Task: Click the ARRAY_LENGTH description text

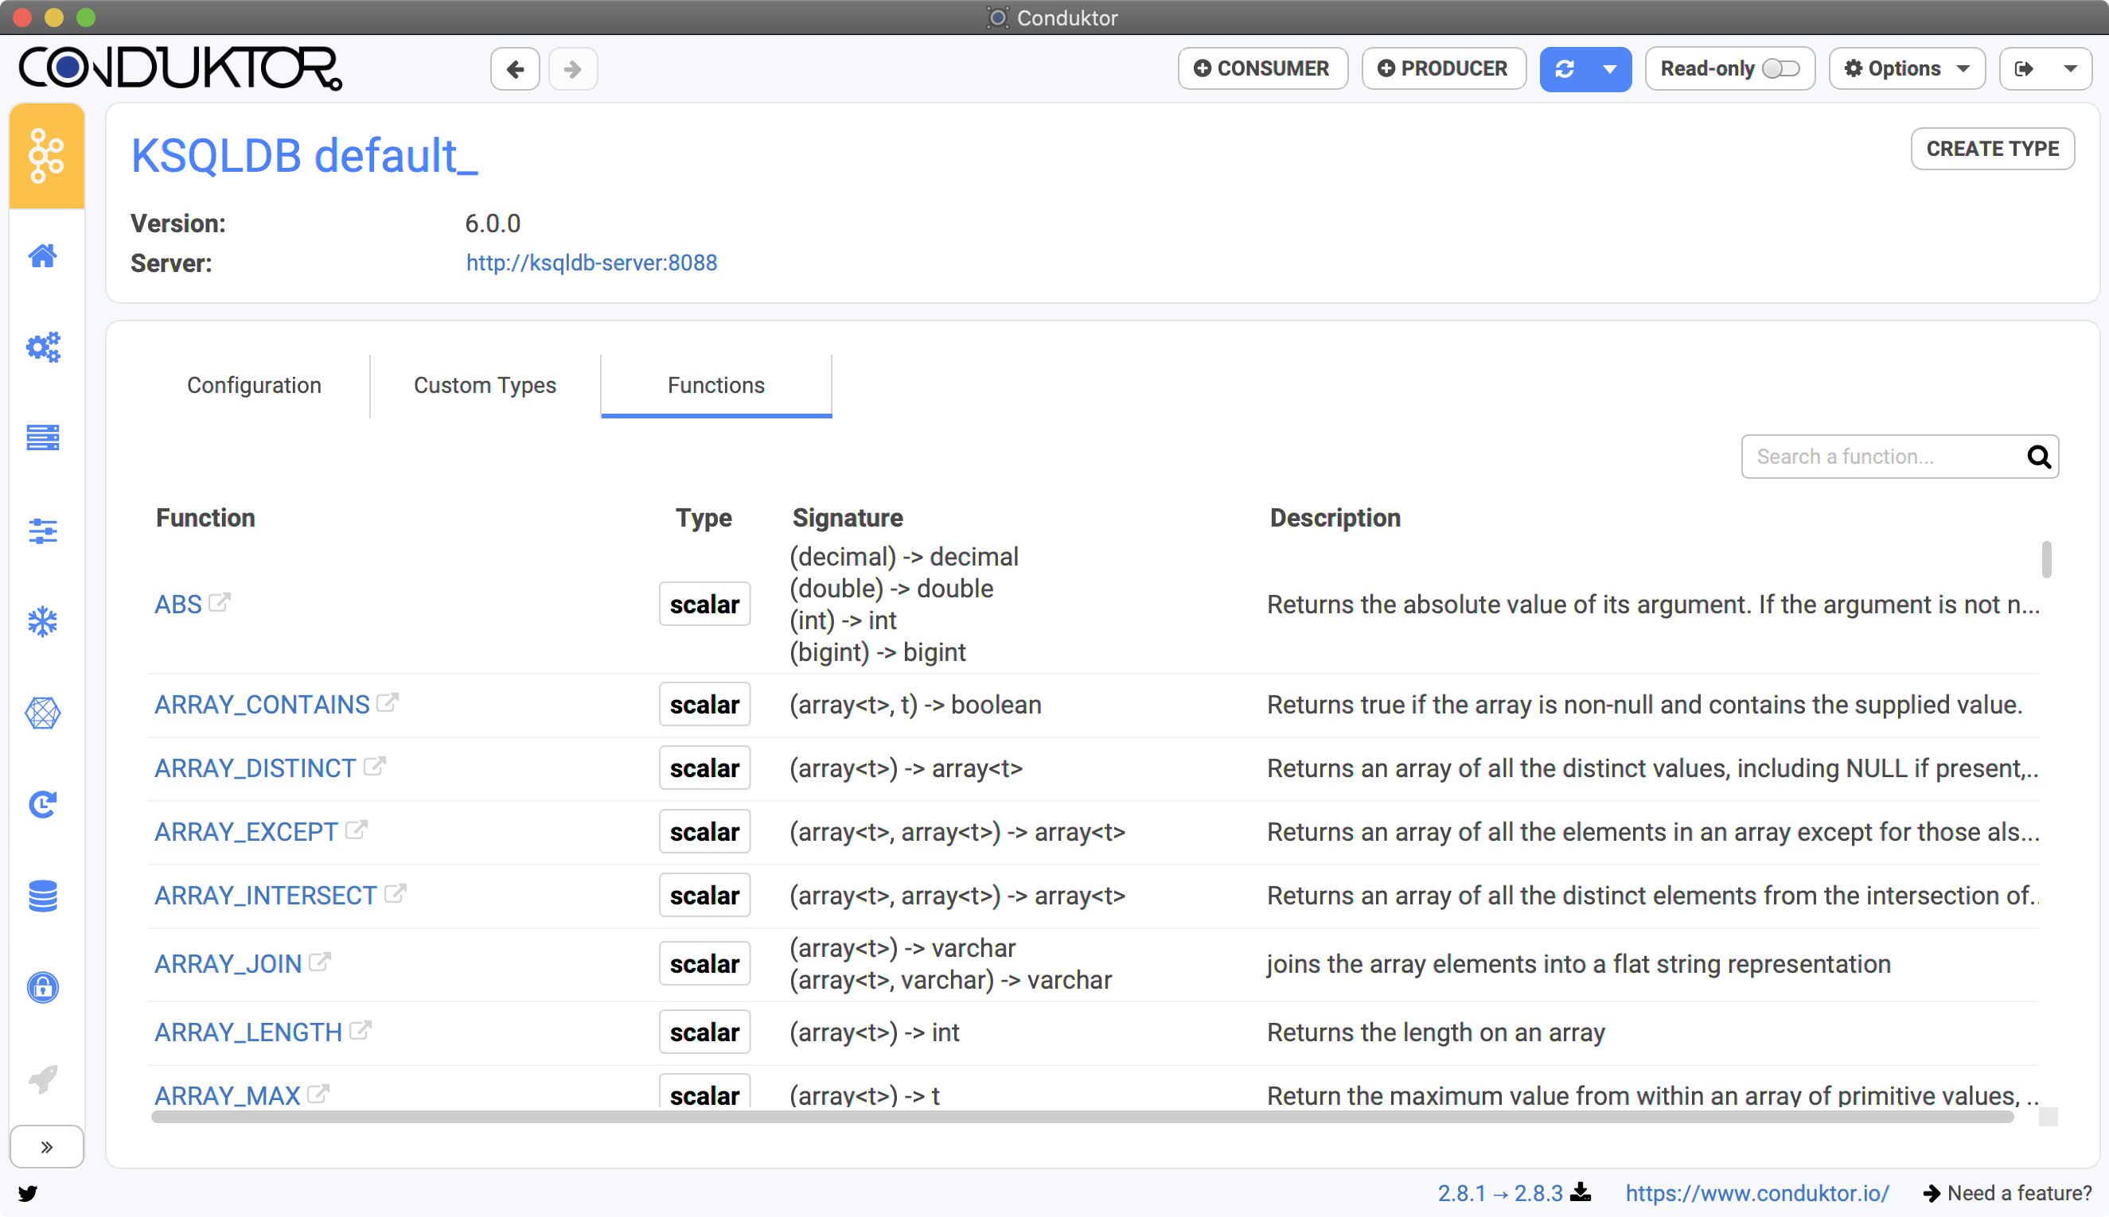Action: (x=1436, y=1032)
